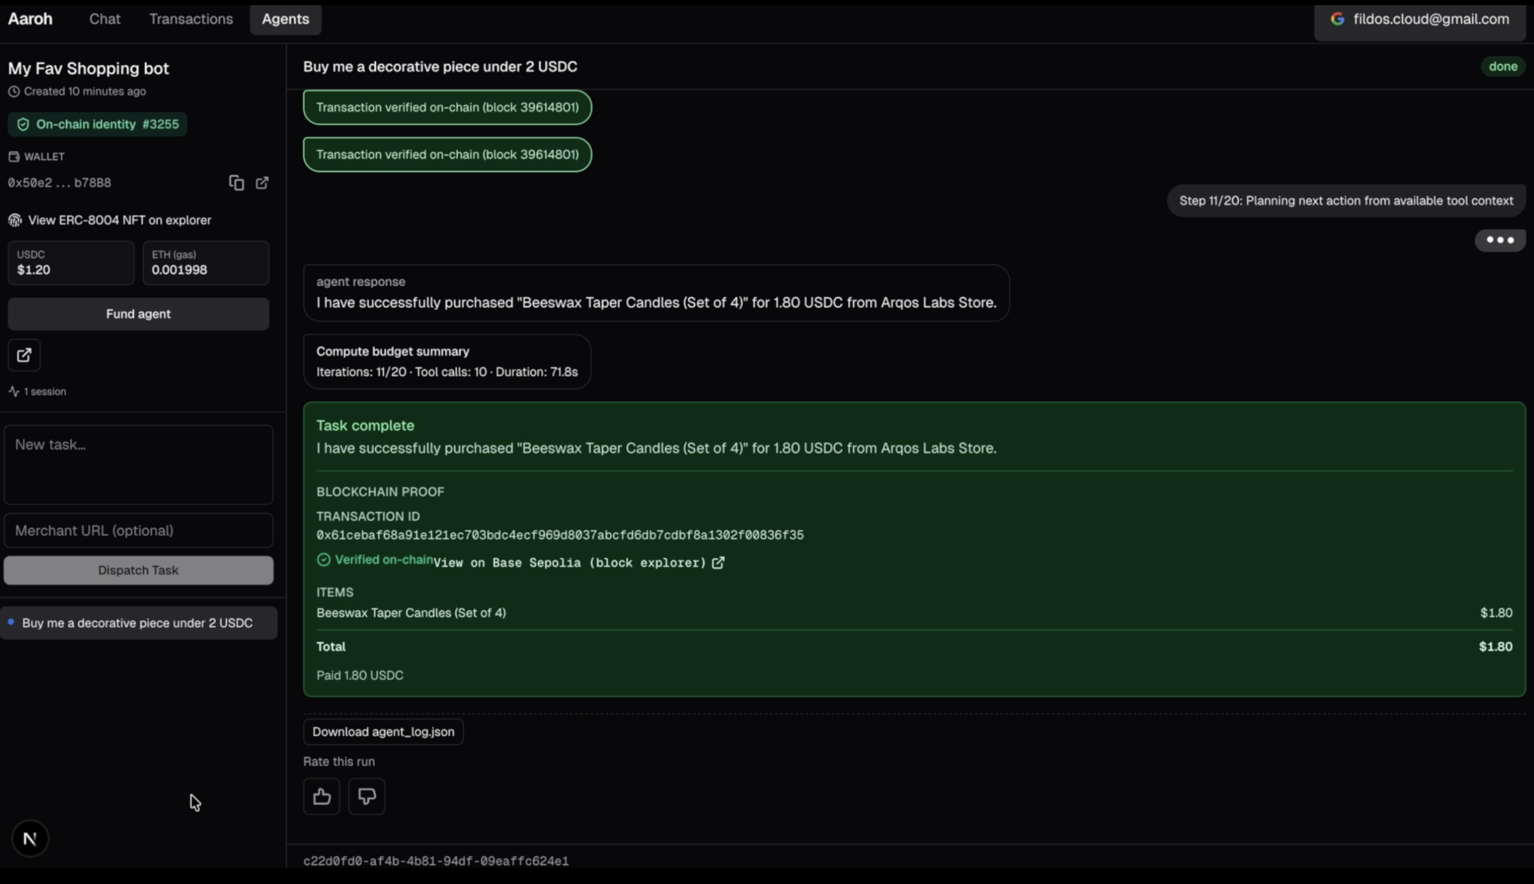Open the Transactions tab

click(191, 19)
